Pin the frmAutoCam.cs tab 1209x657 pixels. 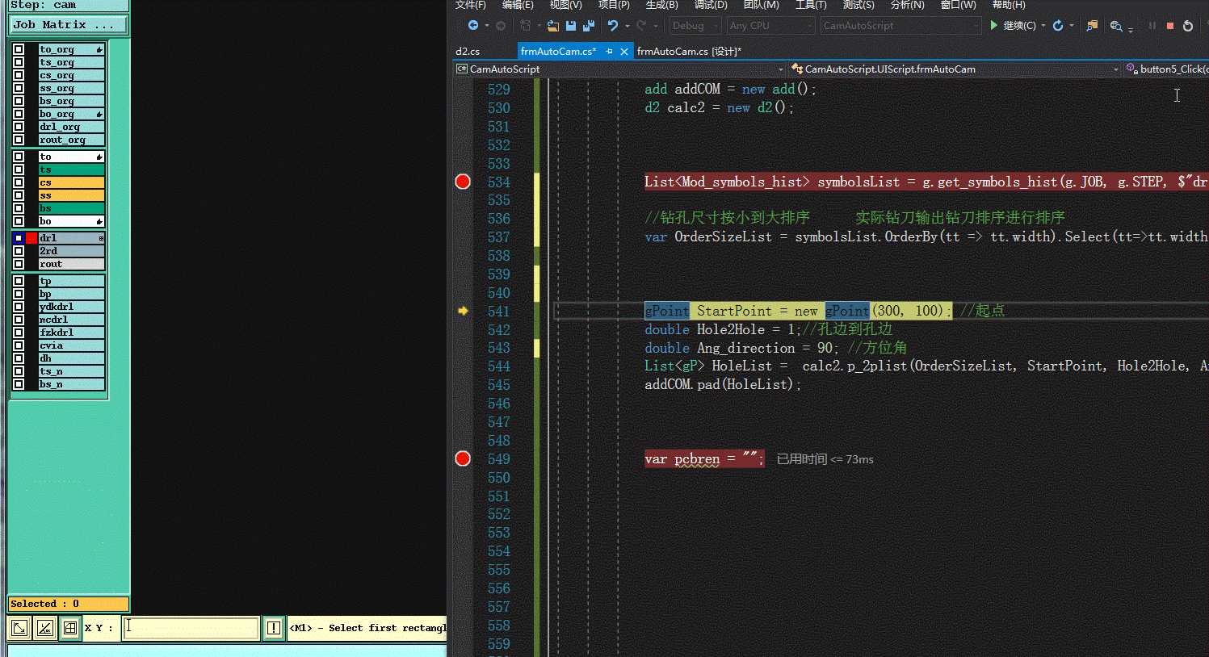(x=610, y=51)
